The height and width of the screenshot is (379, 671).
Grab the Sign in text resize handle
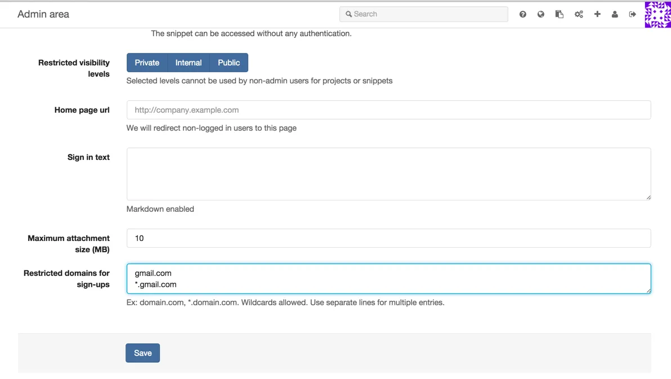(648, 197)
